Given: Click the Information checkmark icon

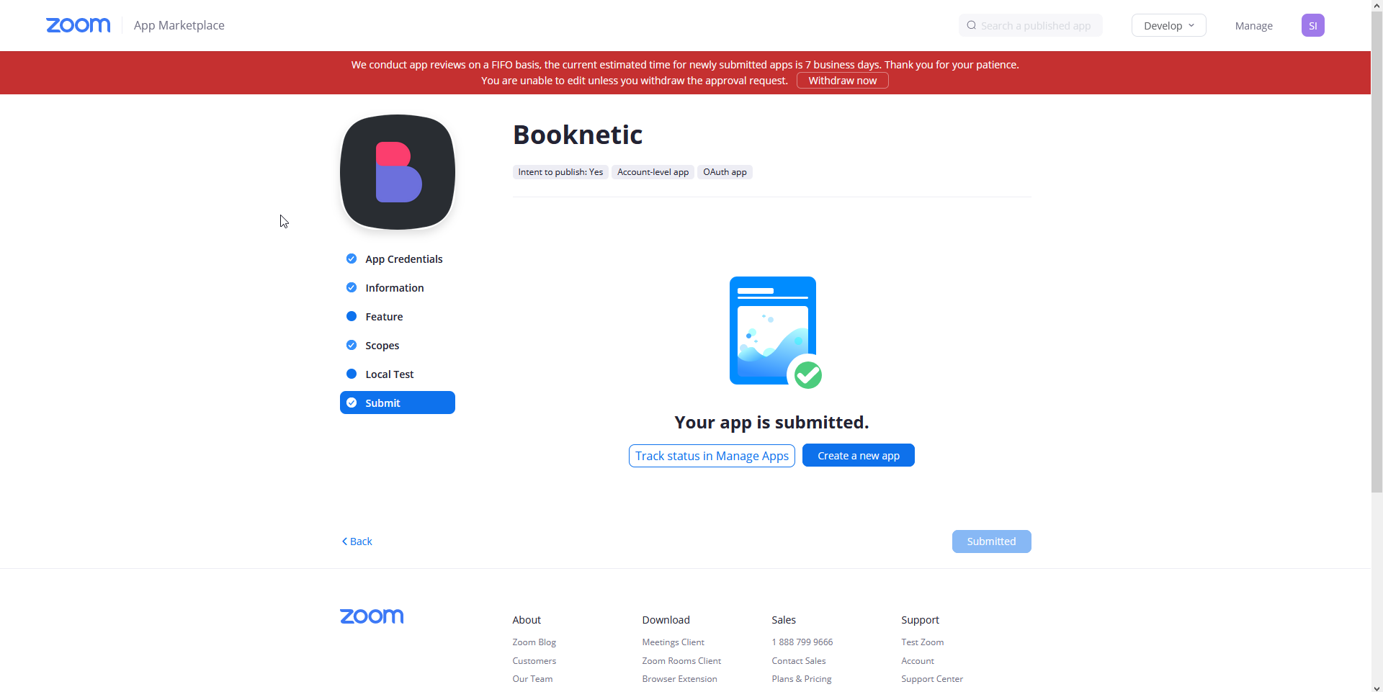Looking at the screenshot, I should coord(352,287).
